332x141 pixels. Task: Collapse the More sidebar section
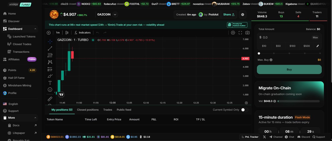[x=35, y=118]
